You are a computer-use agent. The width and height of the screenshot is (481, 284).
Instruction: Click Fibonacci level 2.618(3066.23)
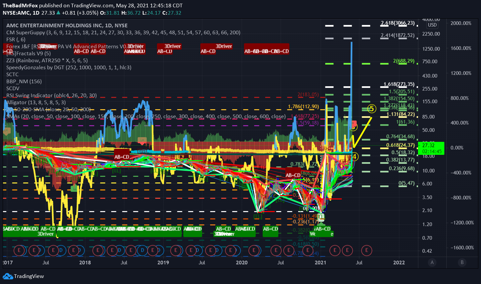pos(398,23)
